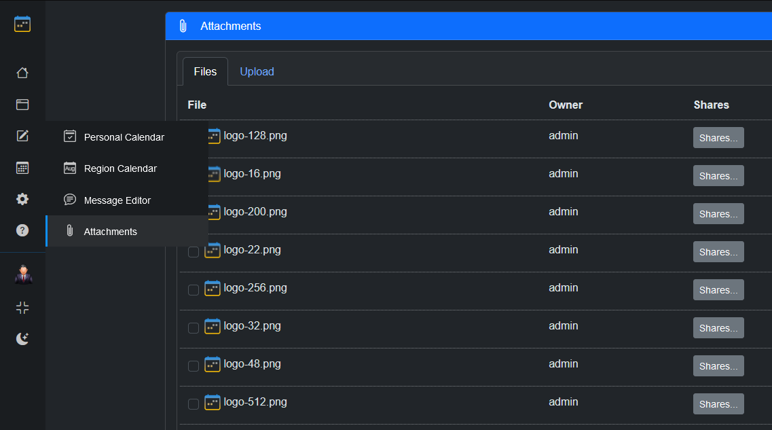Open the edit pencil sidebar icon
The width and height of the screenshot is (772, 430).
click(x=22, y=136)
